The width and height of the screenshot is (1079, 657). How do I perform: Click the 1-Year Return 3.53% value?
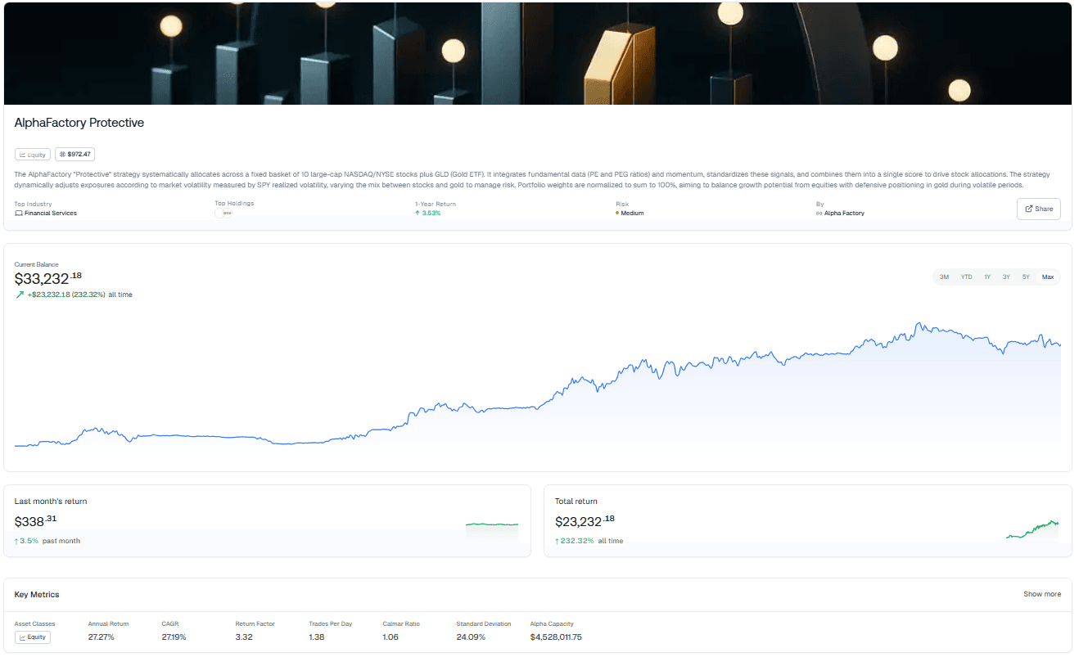click(x=430, y=214)
